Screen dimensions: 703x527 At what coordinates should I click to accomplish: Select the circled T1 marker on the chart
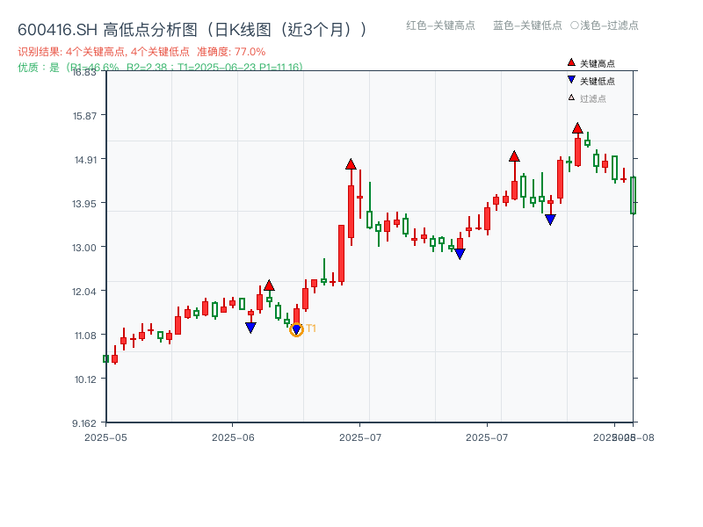click(297, 329)
